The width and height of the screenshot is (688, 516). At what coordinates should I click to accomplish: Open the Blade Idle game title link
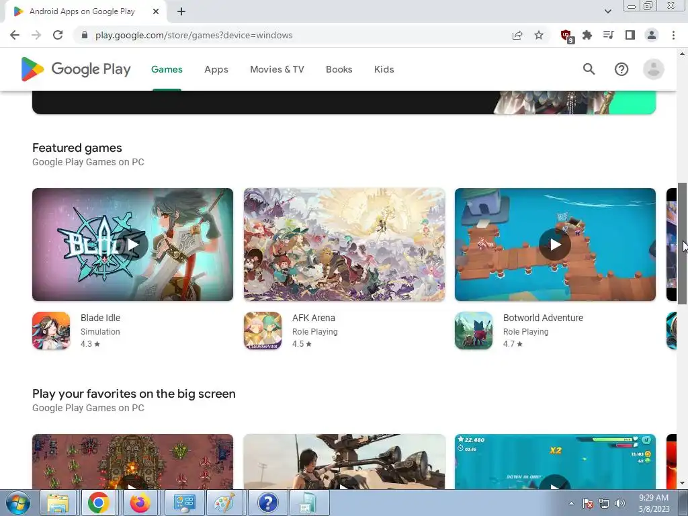click(x=101, y=318)
